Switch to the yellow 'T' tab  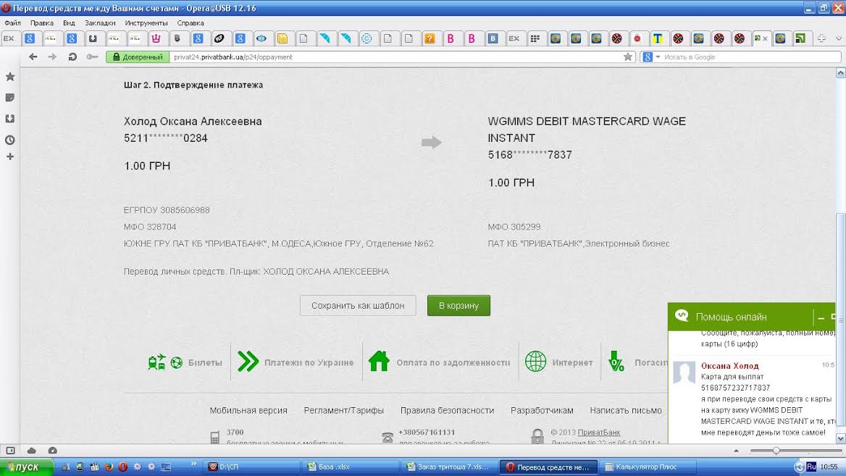[x=657, y=38]
